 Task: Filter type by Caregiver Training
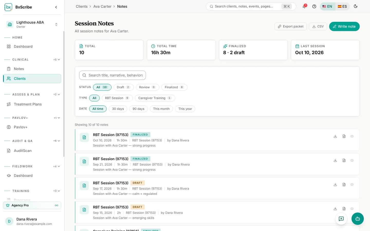point(155,98)
